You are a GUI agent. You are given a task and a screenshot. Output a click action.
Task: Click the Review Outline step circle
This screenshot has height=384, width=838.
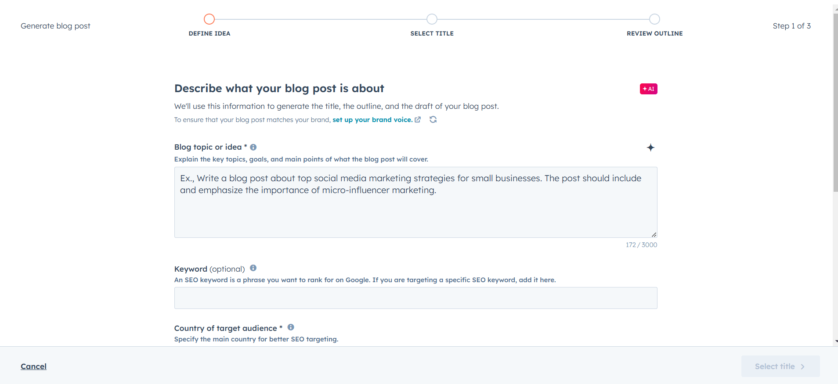(x=654, y=19)
